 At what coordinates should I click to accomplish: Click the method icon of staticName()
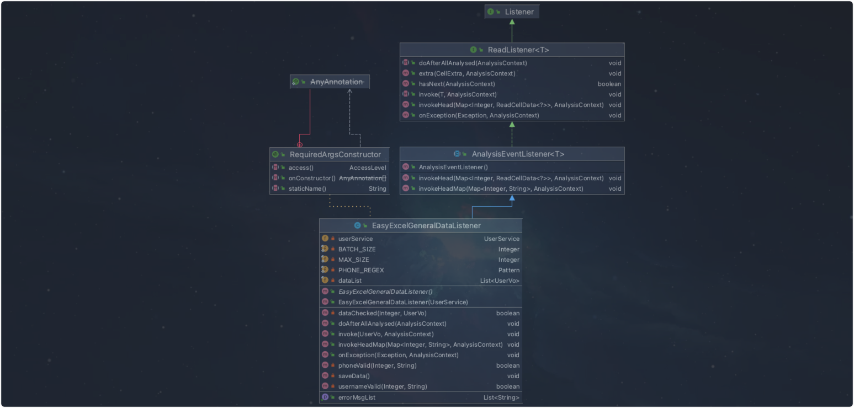click(275, 189)
